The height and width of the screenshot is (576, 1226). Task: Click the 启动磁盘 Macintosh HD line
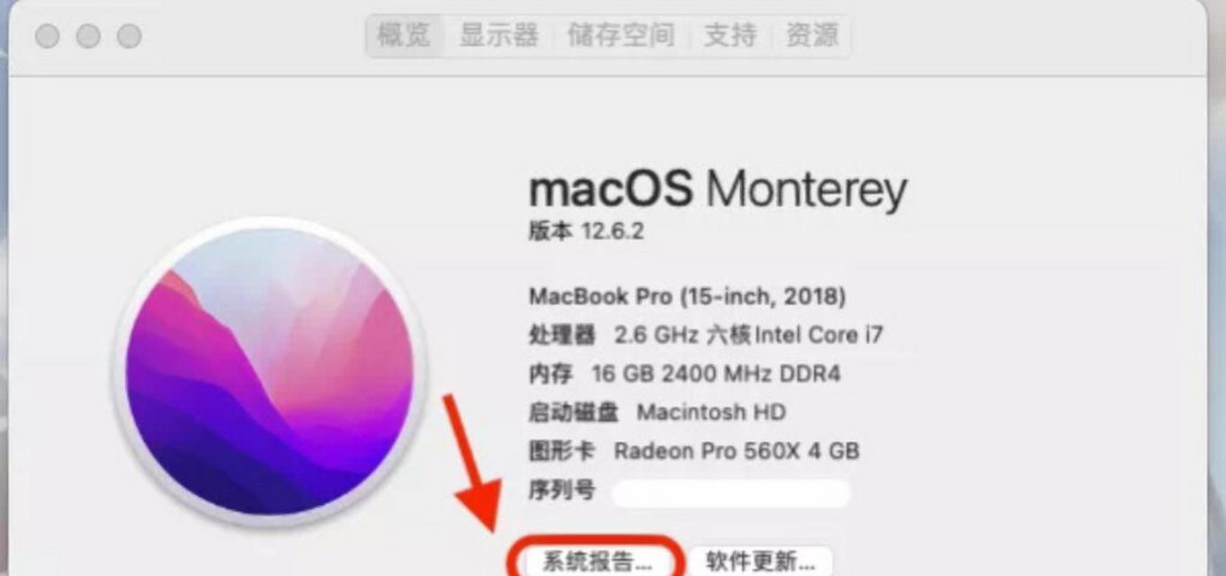coord(657,412)
